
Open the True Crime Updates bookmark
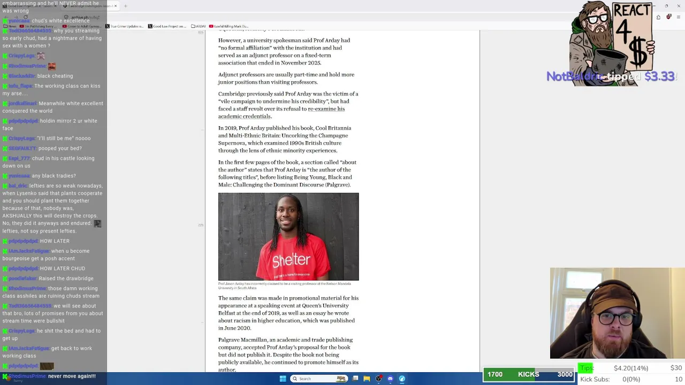[124, 26]
